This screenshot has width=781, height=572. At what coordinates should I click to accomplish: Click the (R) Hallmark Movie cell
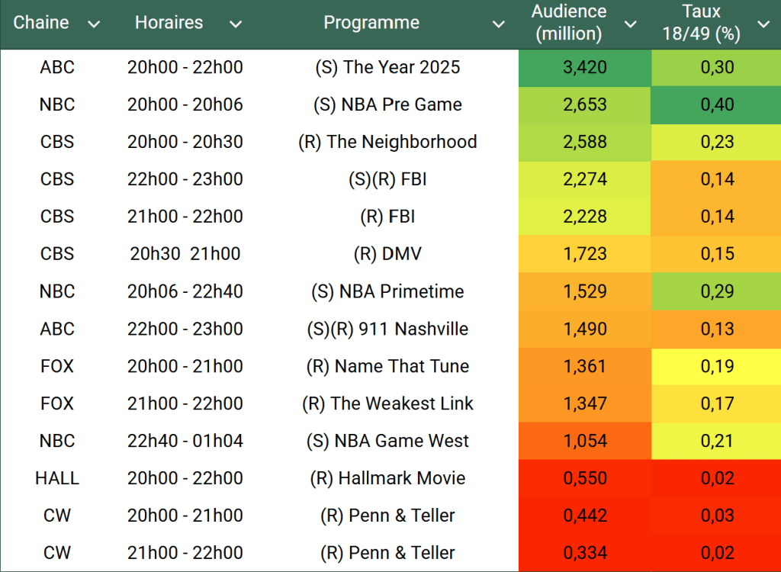pyautogui.click(x=387, y=478)
